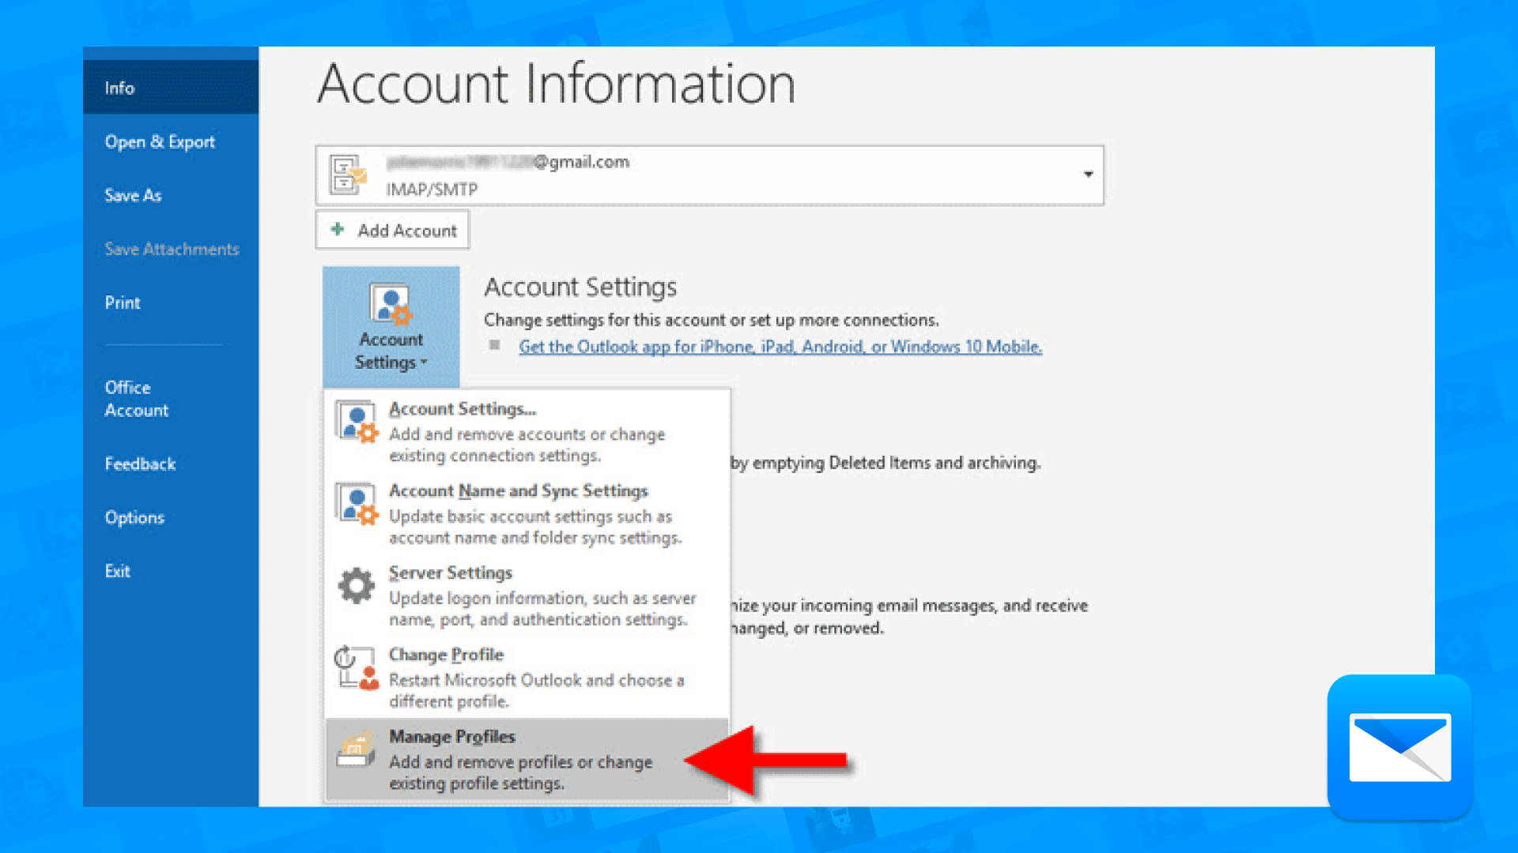
Task: Select the Server Settings gear icon
Action: pyautogui.click(x=355, y=585)
